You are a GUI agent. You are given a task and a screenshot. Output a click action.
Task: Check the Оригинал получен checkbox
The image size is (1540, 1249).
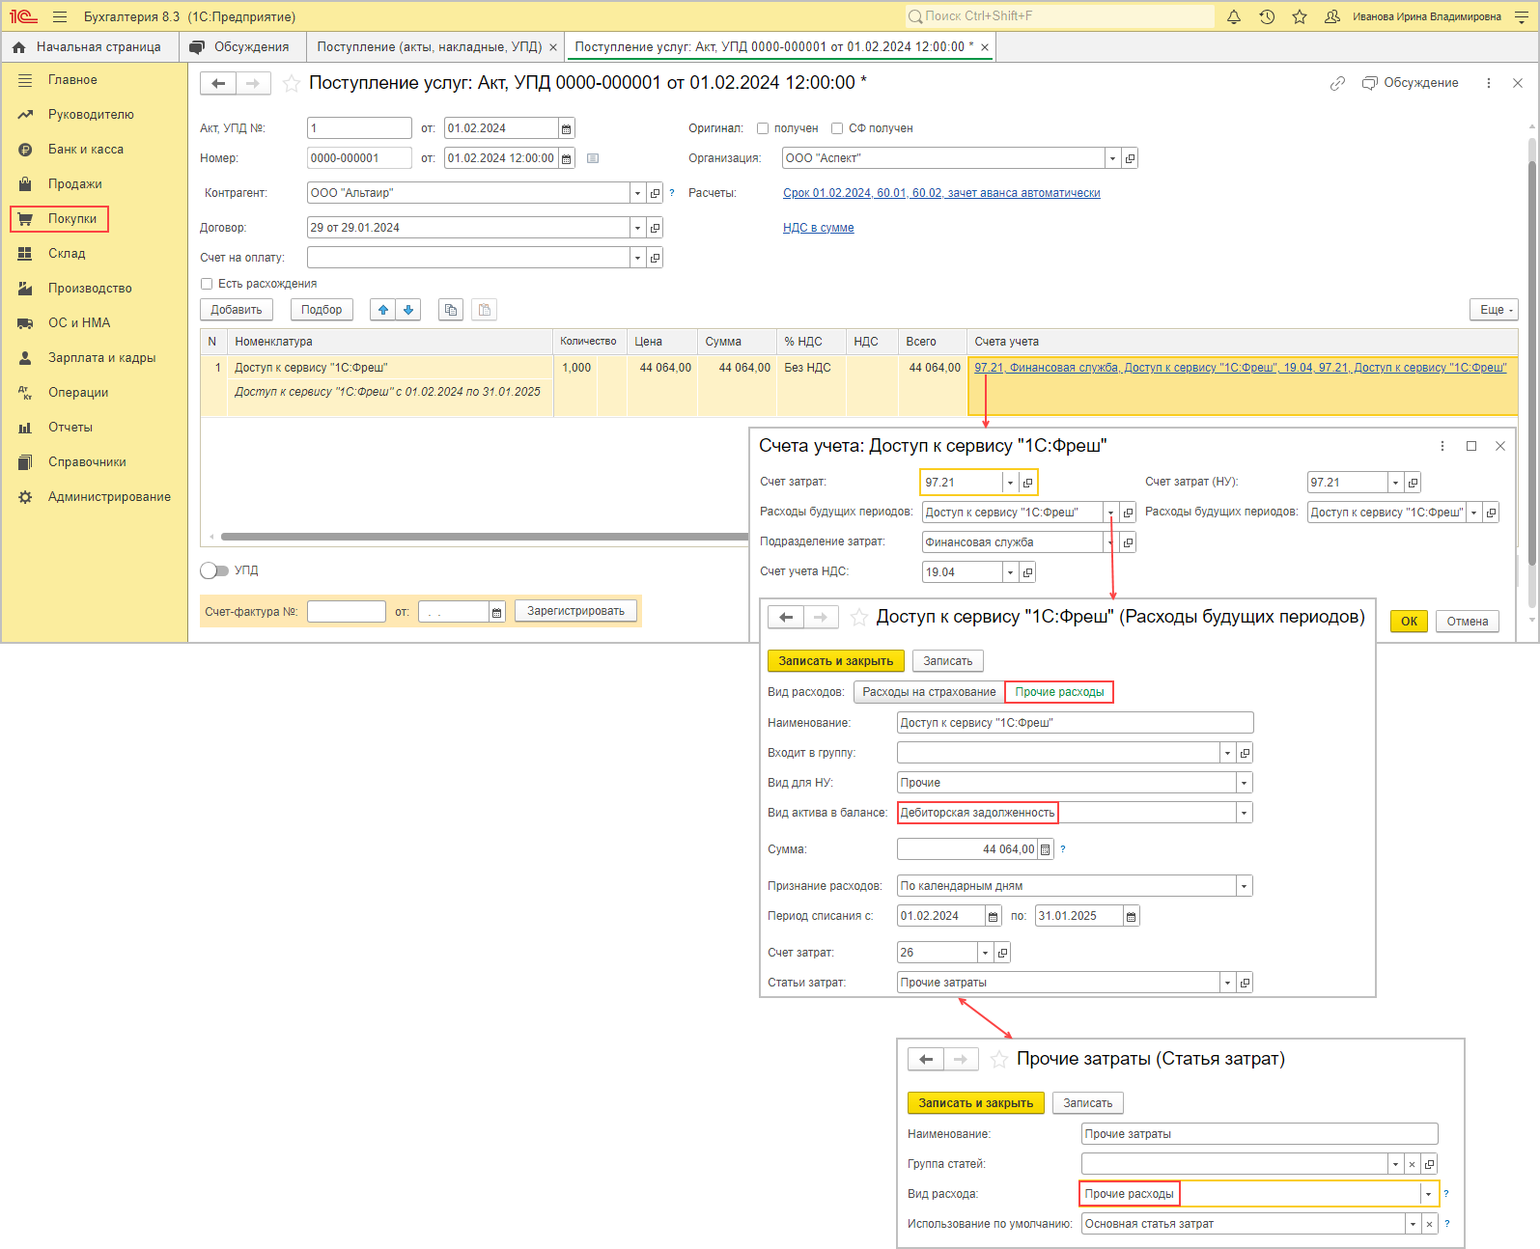763,128
